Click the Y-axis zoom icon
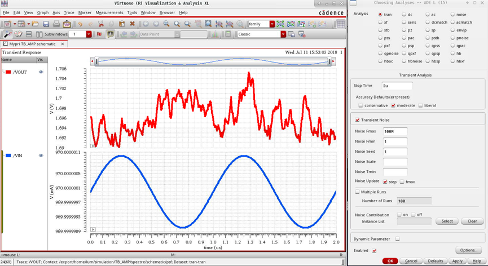Screen dimensions: 488x266 (230, 24)
